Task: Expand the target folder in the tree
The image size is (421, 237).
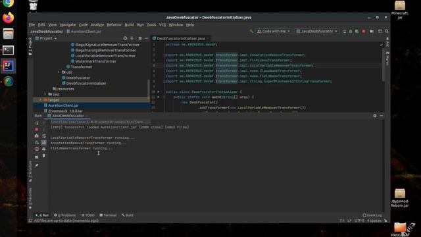Action: [40, 100]
